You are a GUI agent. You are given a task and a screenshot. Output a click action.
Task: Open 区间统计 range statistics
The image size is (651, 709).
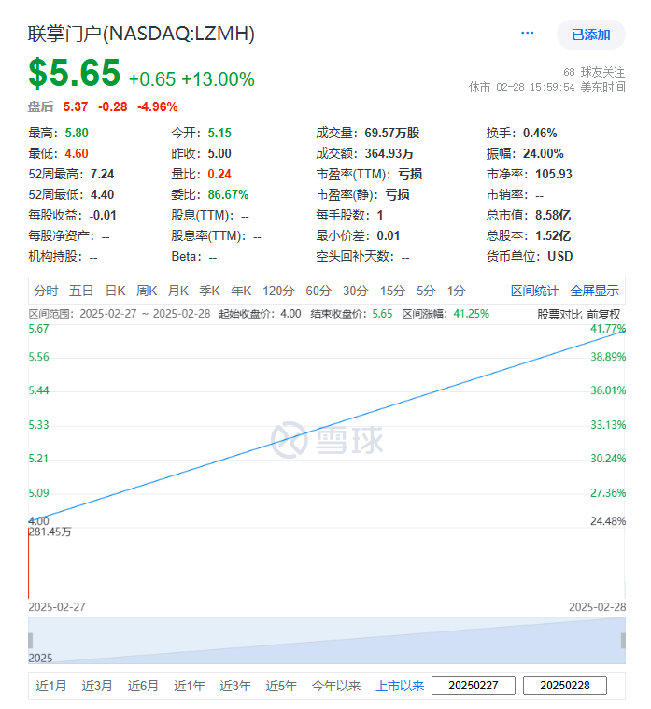535,291
